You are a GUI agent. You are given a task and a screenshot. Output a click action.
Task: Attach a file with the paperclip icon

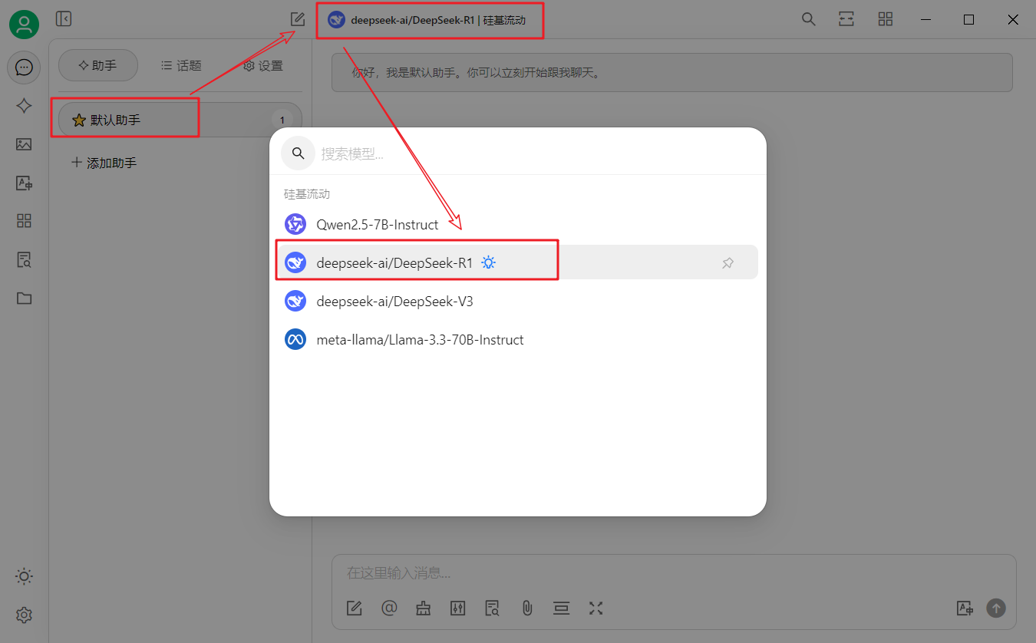(x=527, y=608)
